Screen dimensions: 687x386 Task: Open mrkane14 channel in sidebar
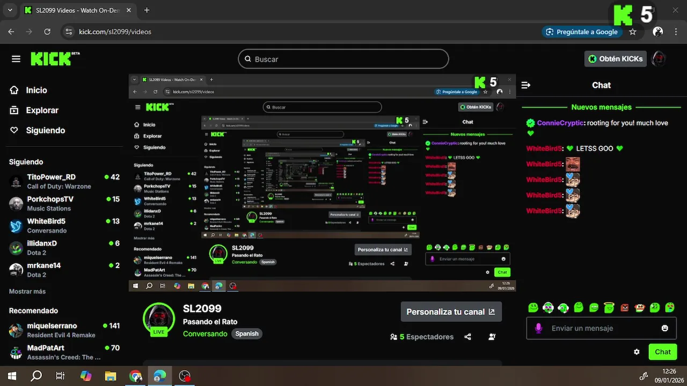(64, 269)
